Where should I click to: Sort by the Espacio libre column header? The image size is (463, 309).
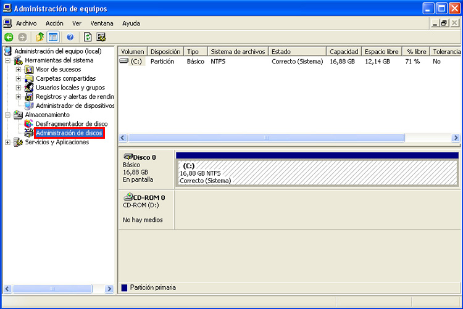(382, 52)
